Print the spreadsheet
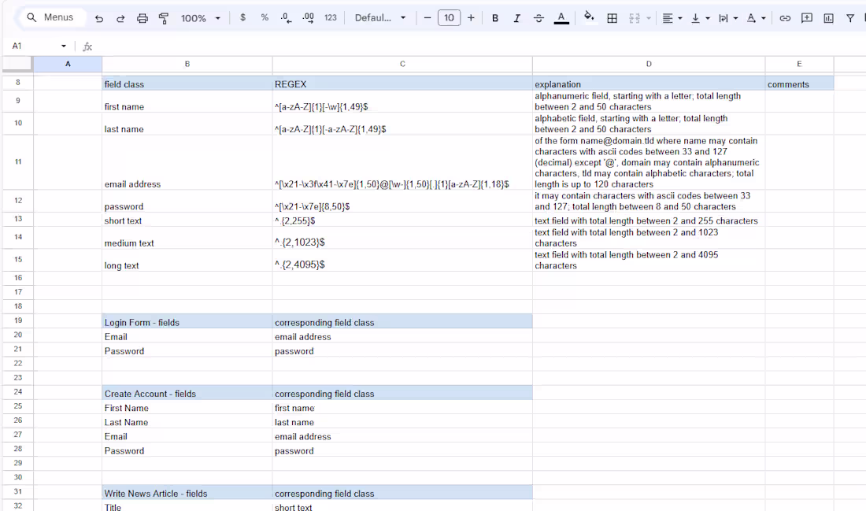This screenshot has height=511, width=866. (142, 17)
